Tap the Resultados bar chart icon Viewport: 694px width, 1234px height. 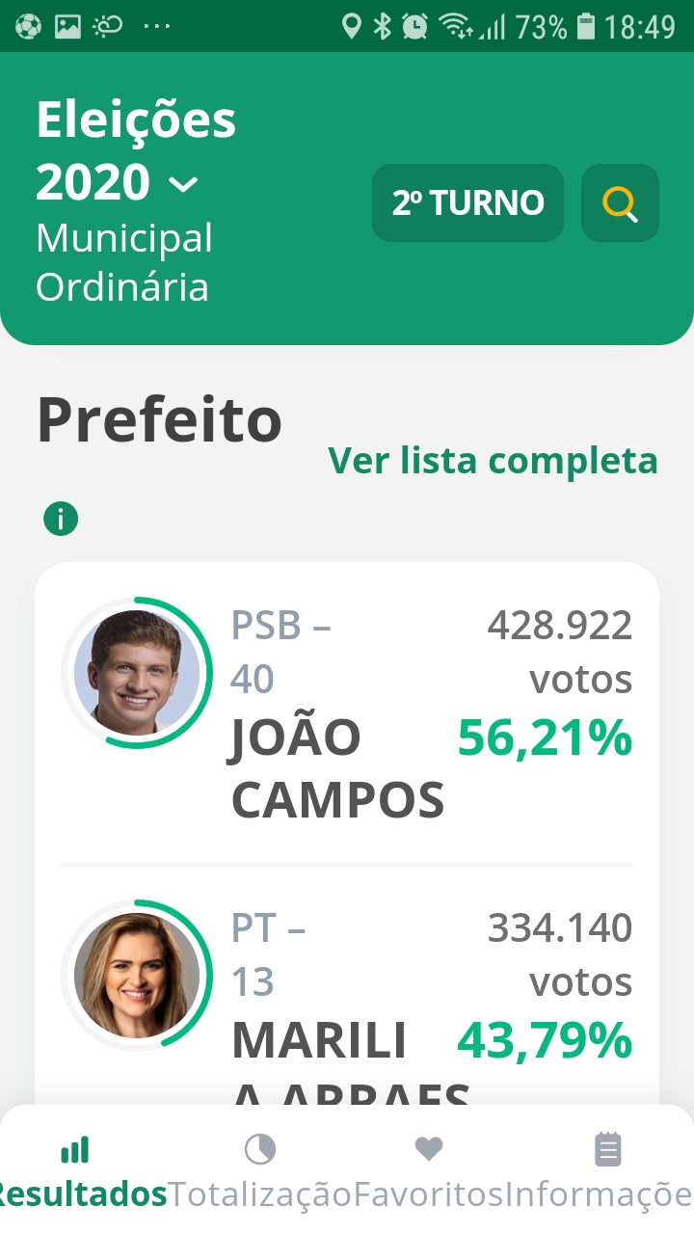74,1149
